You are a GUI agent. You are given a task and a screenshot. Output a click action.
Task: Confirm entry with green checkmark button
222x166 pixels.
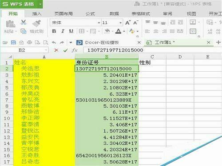pos(65,50)
